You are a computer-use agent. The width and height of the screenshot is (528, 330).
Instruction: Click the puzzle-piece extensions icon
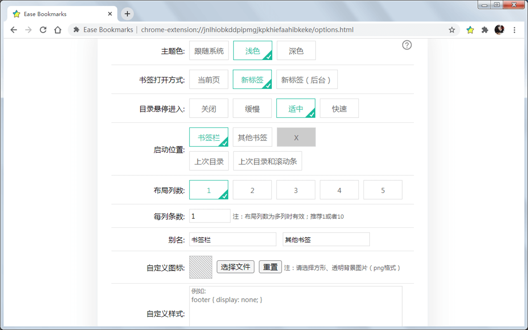(484, 29)
